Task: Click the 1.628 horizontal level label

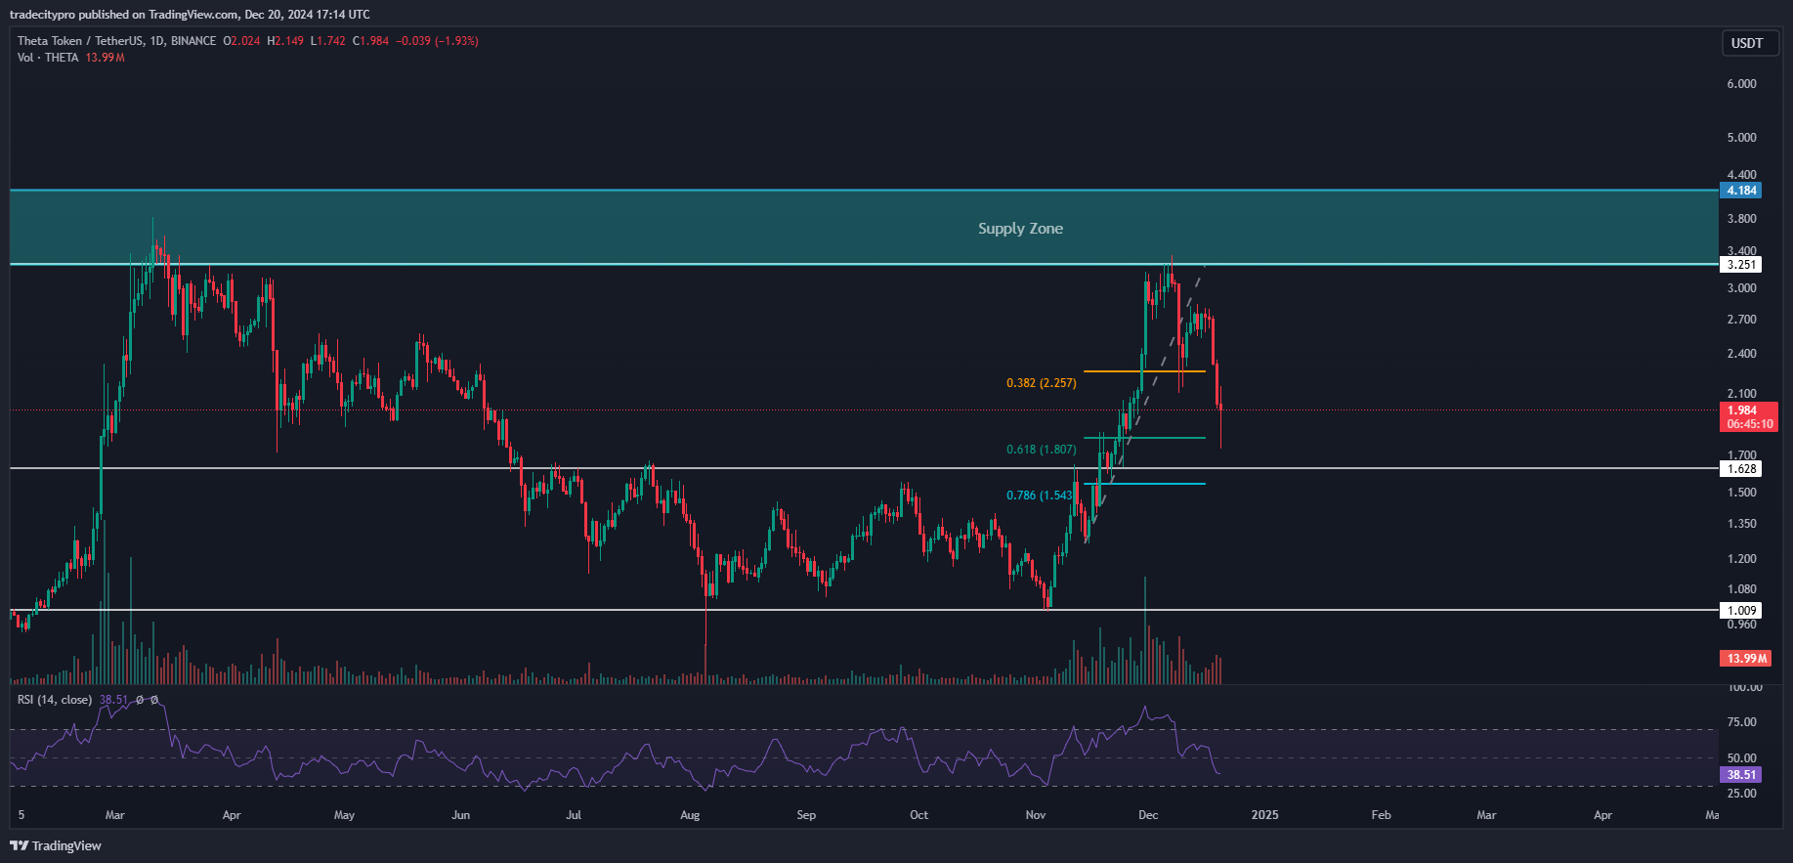Action: point(1741,469)
